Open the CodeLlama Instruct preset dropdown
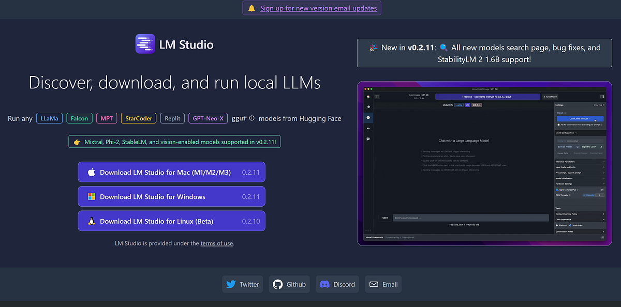This screenshot has height=307, width=621. click(x=580, y=118)
